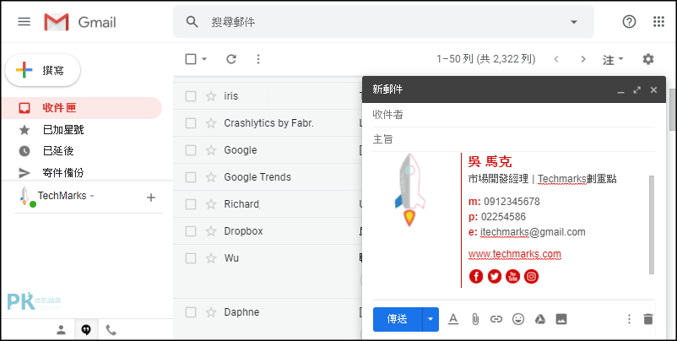
Task: Toggle text formatting options
Action: 453,319
